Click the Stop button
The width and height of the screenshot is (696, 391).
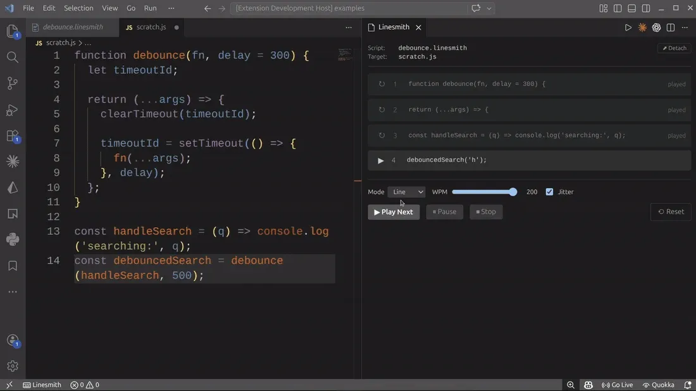(486, 212)
